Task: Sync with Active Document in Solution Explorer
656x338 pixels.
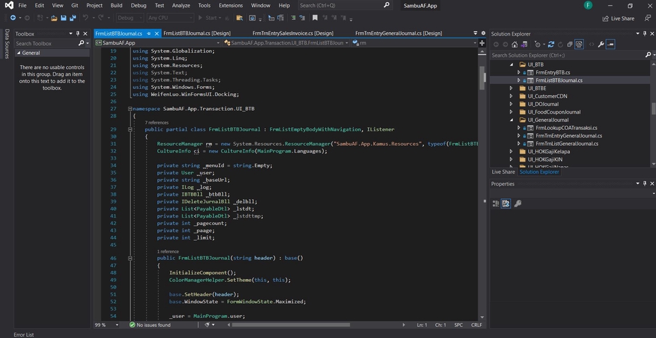Action: click(551, 44)
